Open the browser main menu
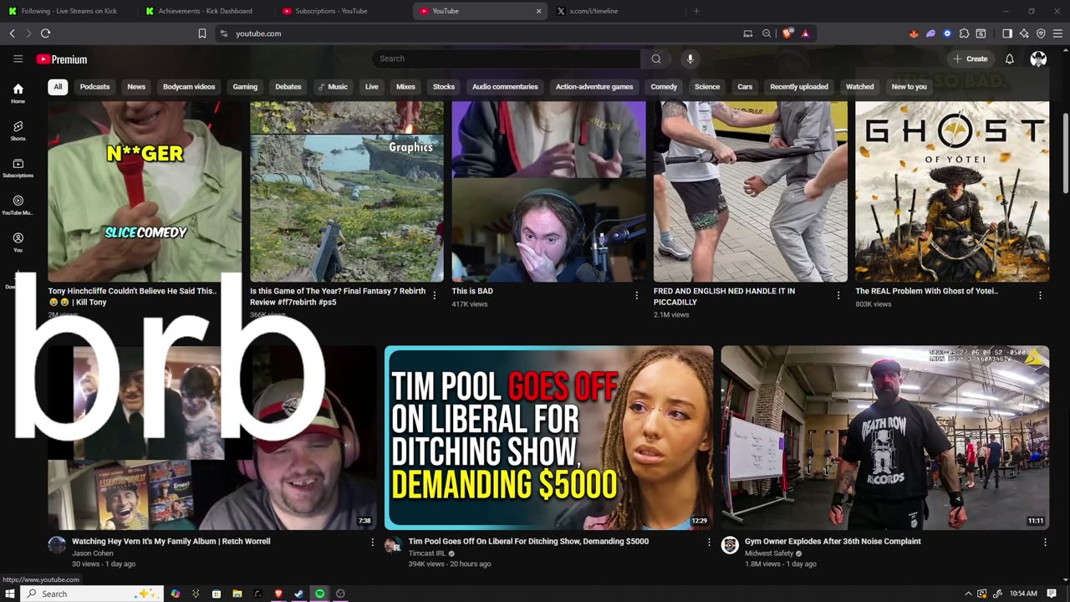1070x602 pixels. click(1058, 33)
